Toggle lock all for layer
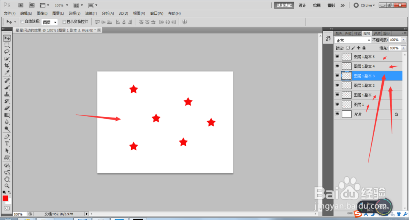 364,48
